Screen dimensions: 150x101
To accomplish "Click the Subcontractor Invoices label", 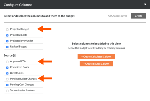I will click(x=22, y=90).
